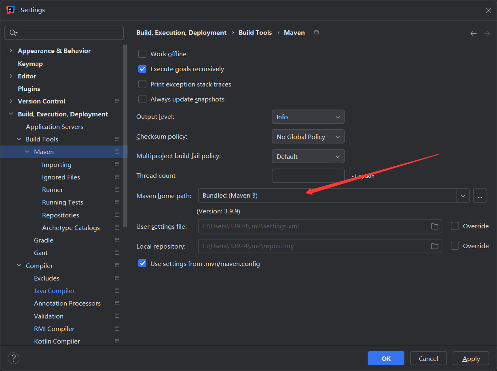The width and height of the screenshot is (497, 371).
Task: Click the back navigation arrow
Action: point(474,34)
